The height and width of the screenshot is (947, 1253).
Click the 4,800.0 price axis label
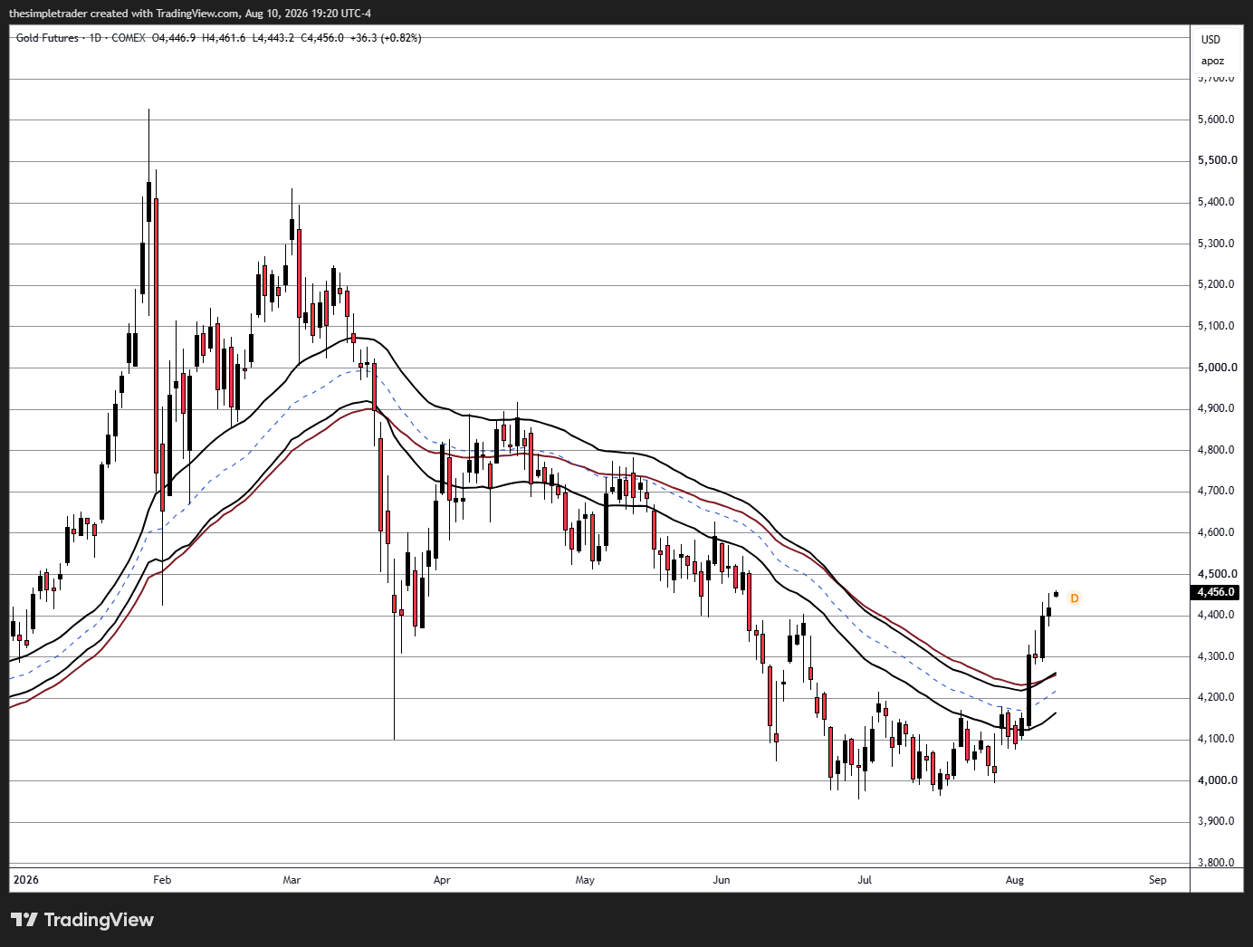pos(1216,450)
